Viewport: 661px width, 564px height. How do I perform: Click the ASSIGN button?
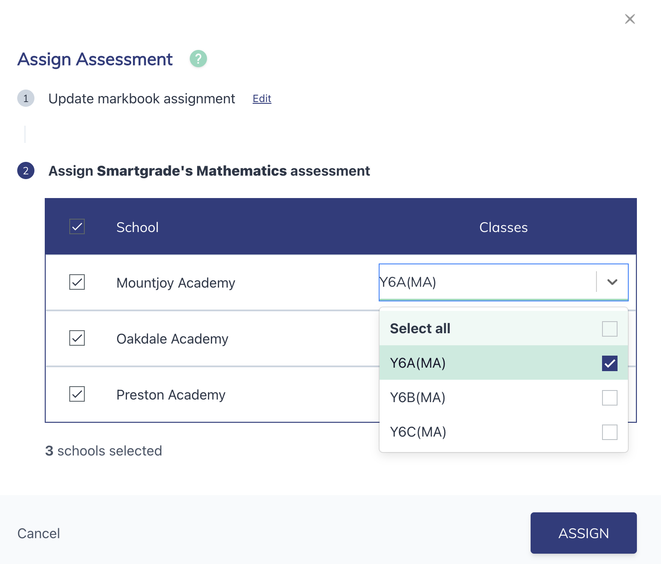pyautogui.click(x=584, y=533)
